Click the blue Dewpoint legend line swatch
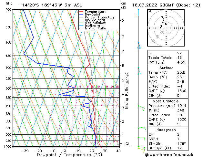The width and height of the screenshot is (203, 157). pos(81,15)
